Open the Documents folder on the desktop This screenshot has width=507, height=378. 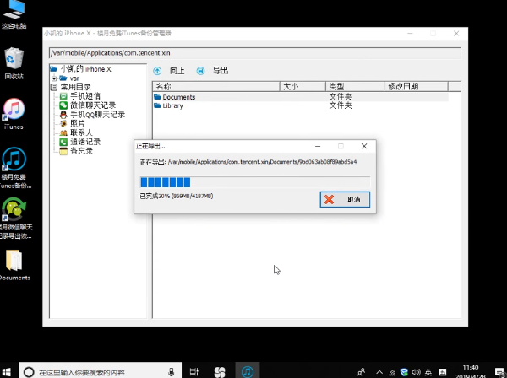14,265
